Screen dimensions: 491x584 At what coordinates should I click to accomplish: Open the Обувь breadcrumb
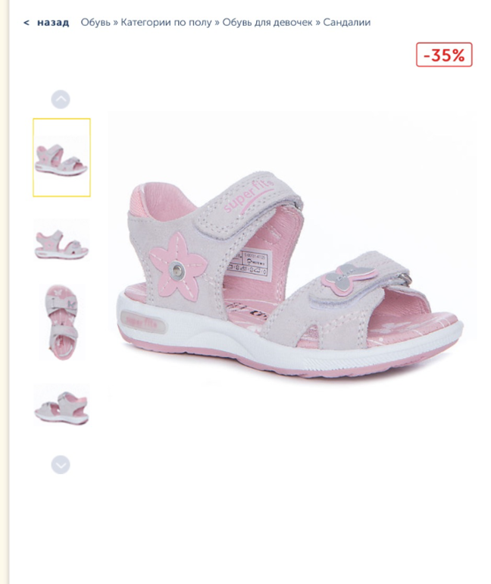pos(95,22)
